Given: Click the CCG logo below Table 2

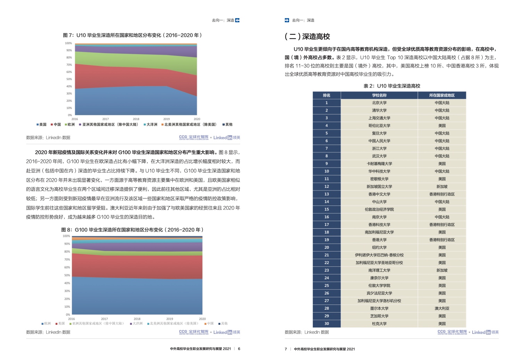Looking at the screenshot, I should [x=452, y=332].
